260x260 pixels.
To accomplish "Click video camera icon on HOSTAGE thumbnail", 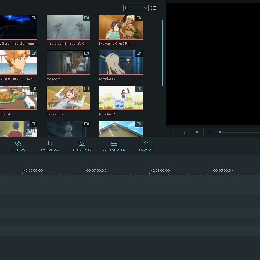I will coord(34,53).
